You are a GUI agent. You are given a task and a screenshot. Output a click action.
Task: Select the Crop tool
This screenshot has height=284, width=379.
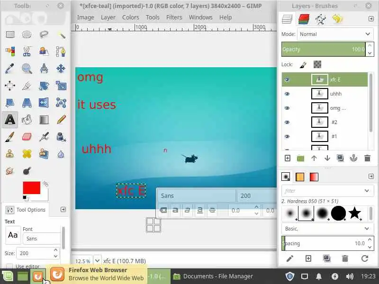pos(27,86)
